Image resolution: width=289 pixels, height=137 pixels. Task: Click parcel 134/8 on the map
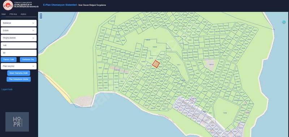225,113
